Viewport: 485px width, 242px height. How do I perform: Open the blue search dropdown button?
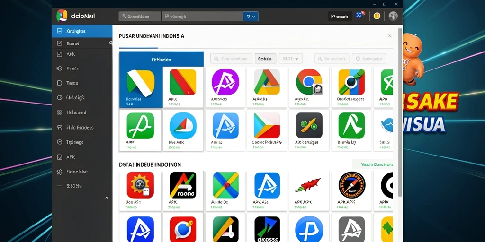(251, 17)
